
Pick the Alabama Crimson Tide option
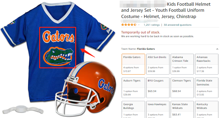point(182,63)
